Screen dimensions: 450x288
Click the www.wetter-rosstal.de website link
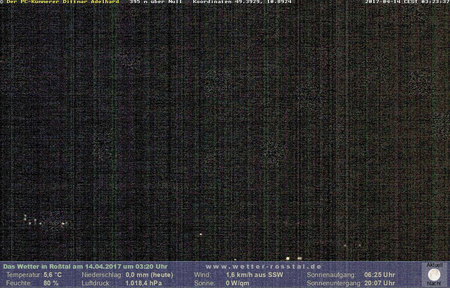[x=264, y=266]
